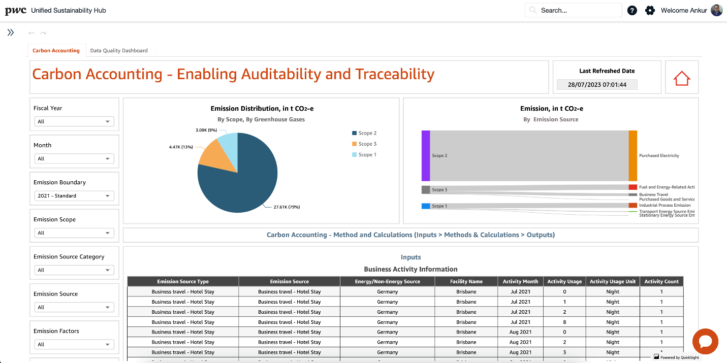Open the help question mark icon
Image resolution: width=727 pixels, height=363 pixels.
632,10
